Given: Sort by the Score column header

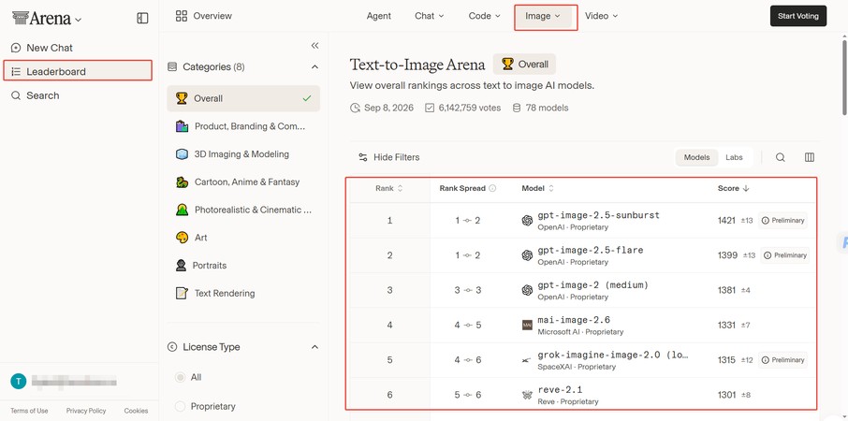Looking at the screenshot, I should (734, 189).
